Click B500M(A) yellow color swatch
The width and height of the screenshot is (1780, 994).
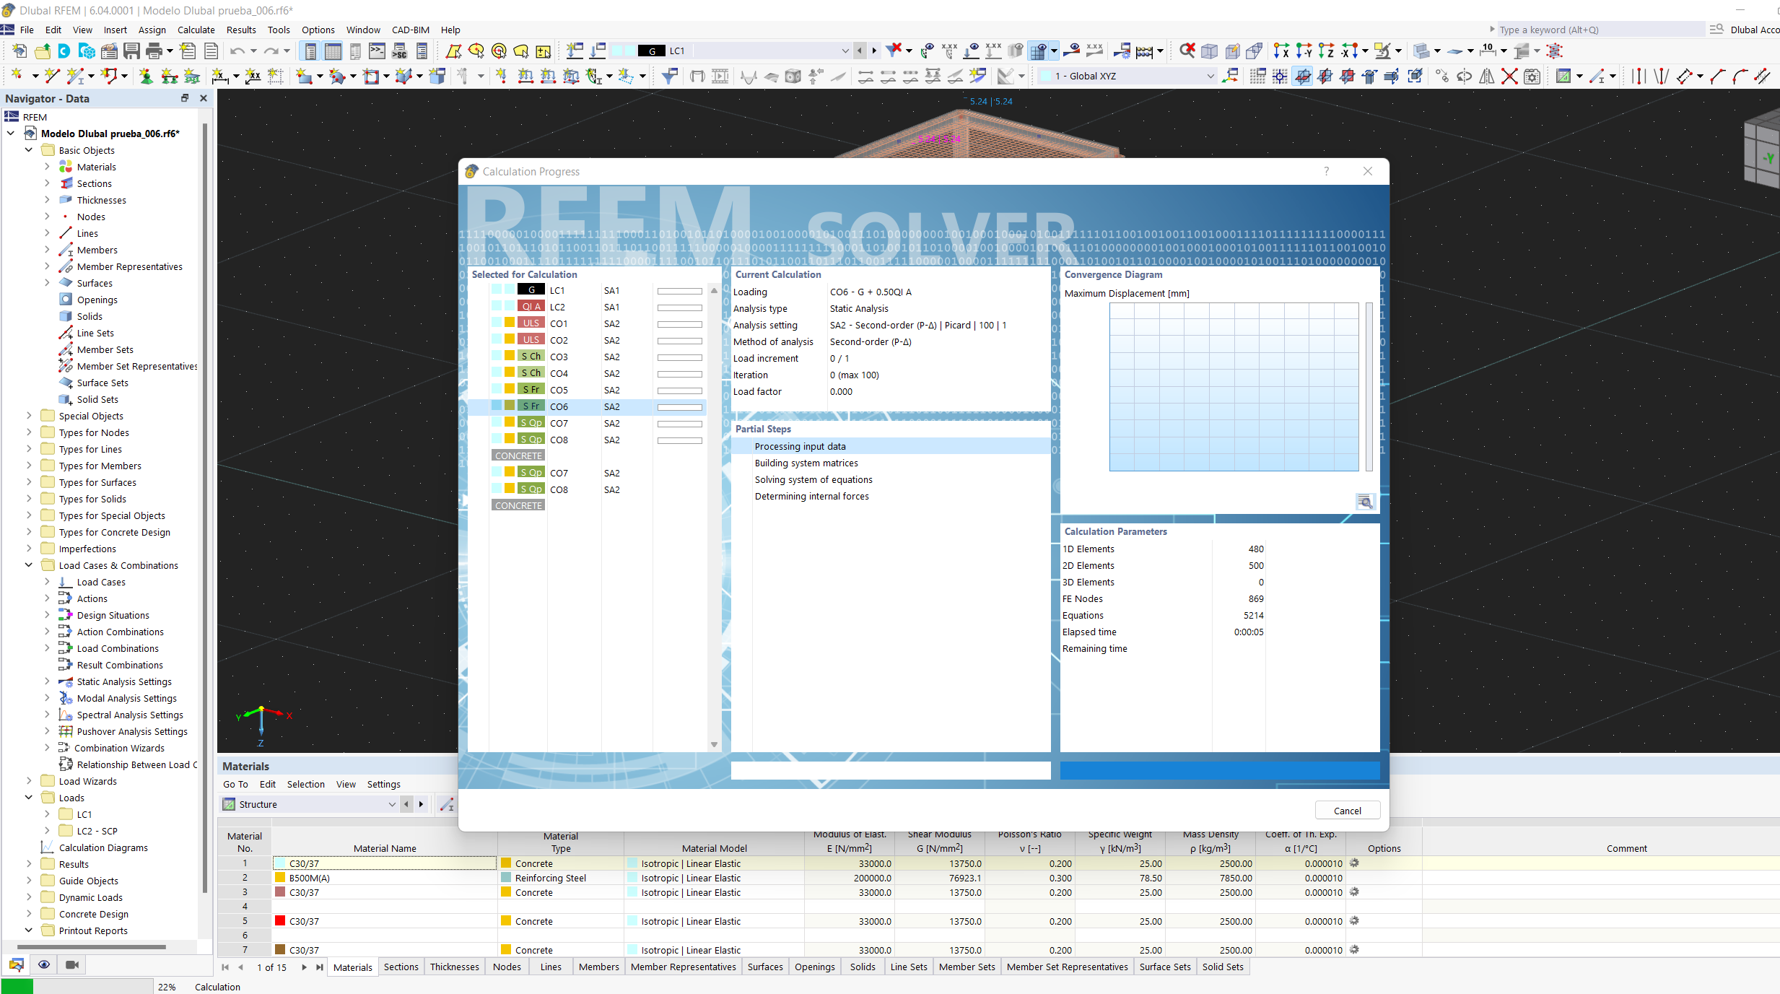pyautogui.click(x=281, y=878)
